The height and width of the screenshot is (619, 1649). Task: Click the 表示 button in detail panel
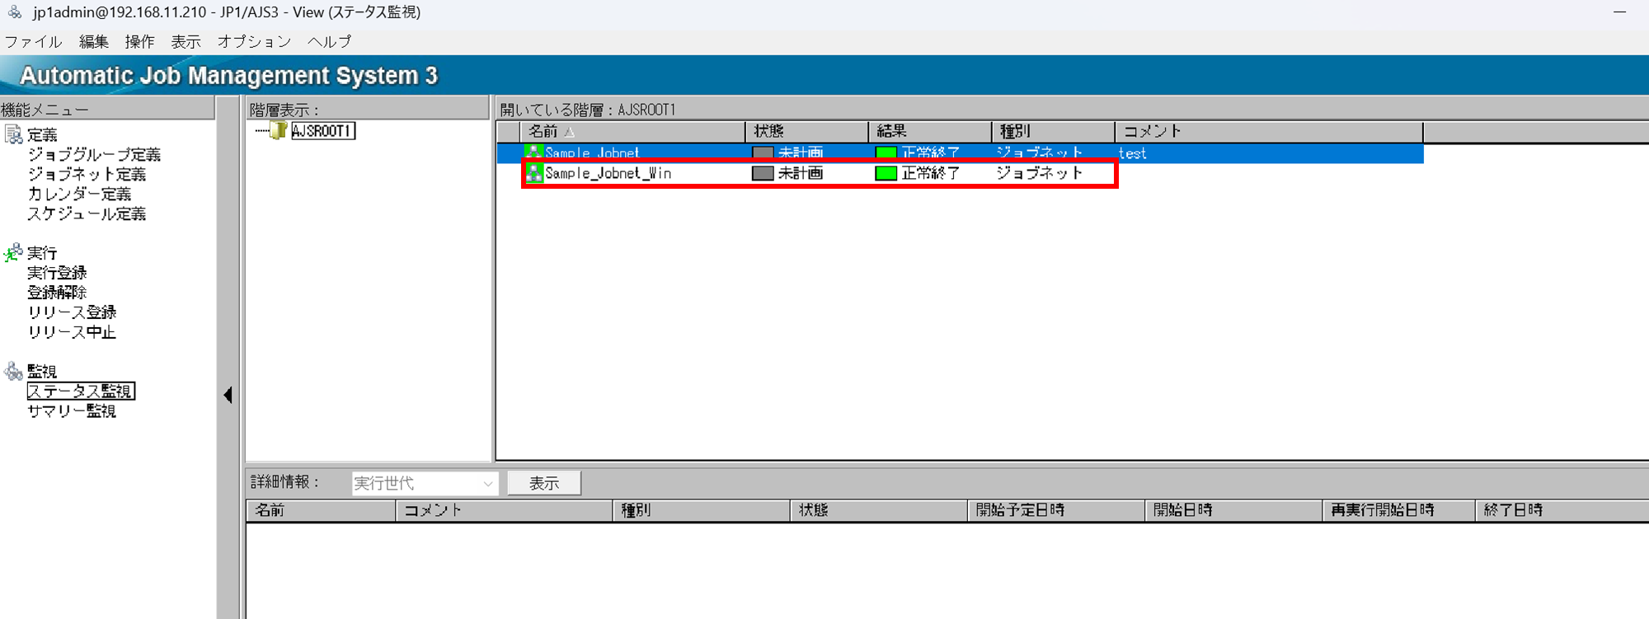point(544,483)
